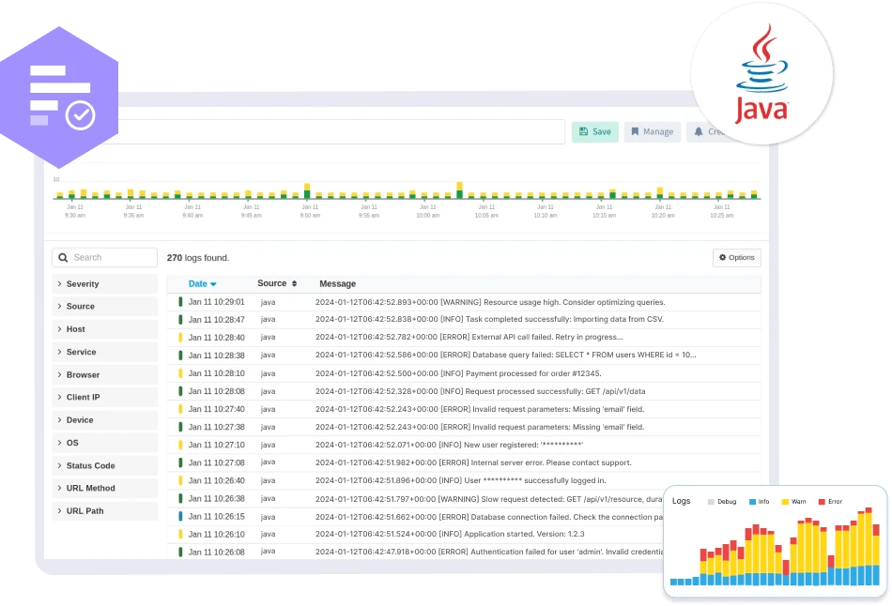The image size is (892, 606).
Task: Select the successfully logged in message
Action: 461,480
